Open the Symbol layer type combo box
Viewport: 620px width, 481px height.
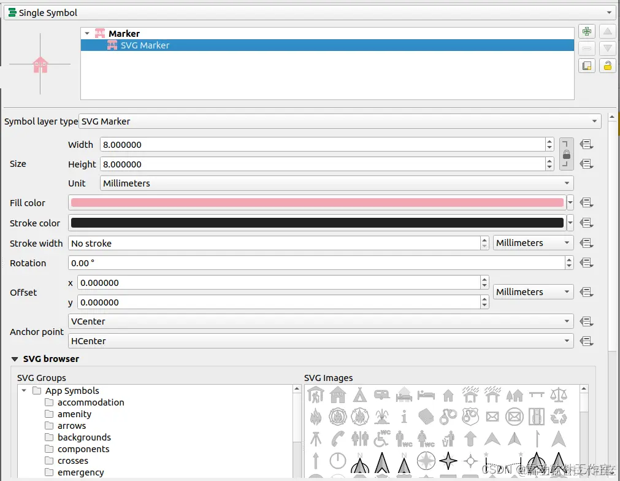click(340, 121)
